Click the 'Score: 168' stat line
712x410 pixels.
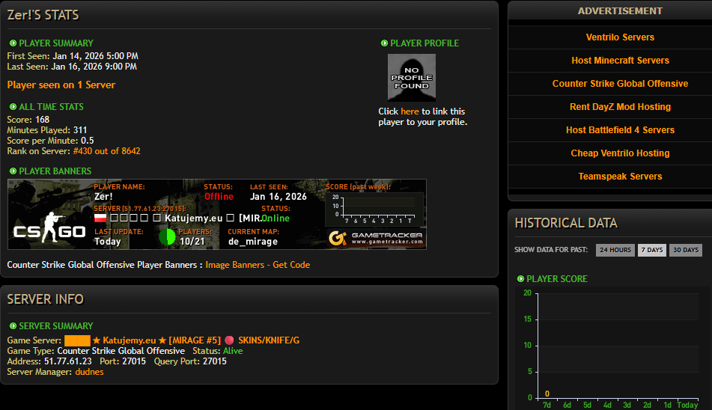point(28,120)
